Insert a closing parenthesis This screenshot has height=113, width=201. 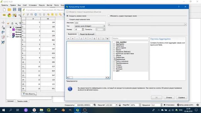point(103,38)
